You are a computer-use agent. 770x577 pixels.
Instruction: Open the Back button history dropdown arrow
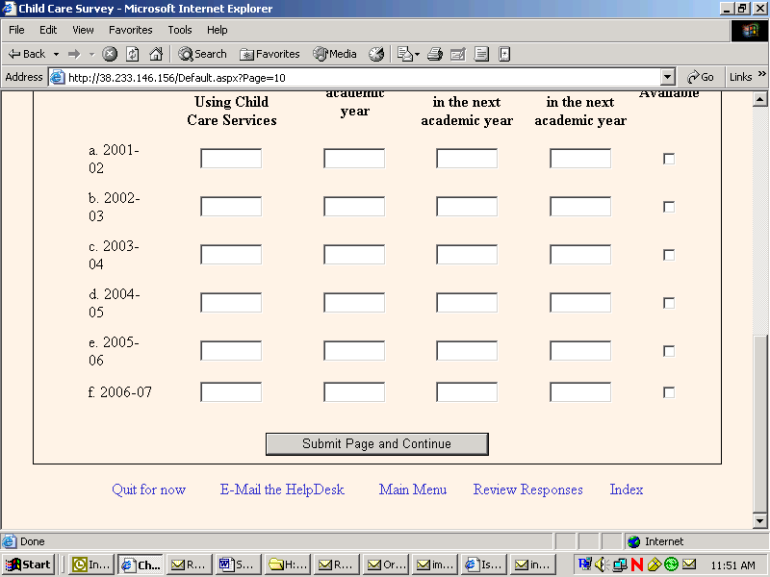pyautogui.click(x=56, y=54)
